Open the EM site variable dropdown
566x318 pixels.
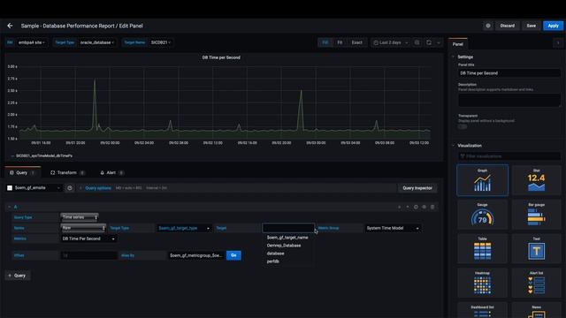(32, 42)
